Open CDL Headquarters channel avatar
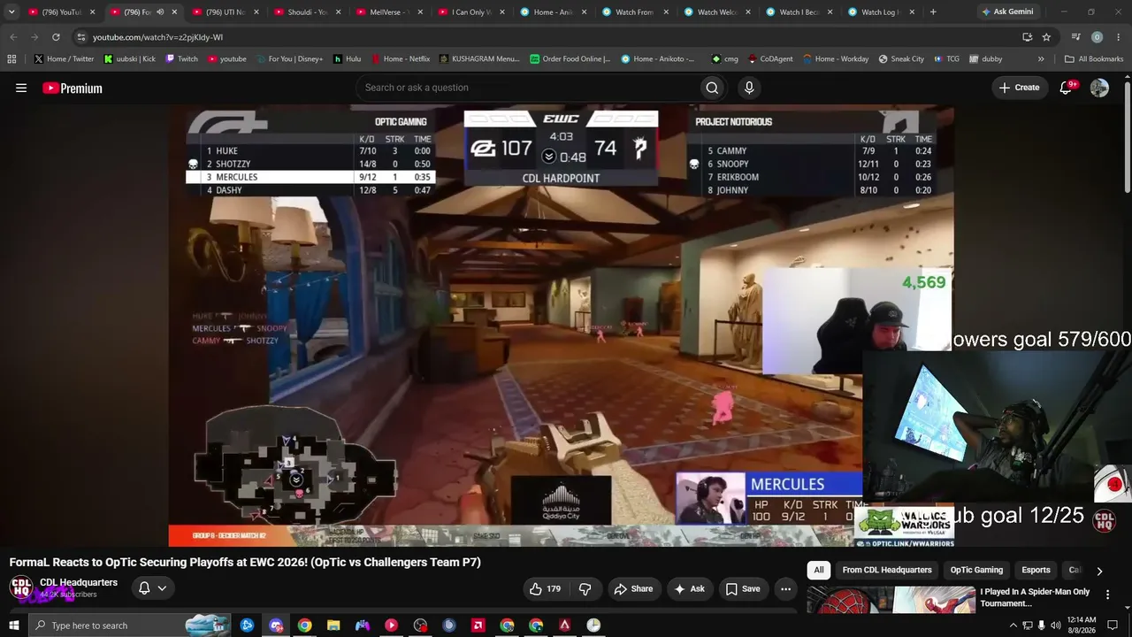The height and width of the screenshot is (637, 1132). [20, 587]
